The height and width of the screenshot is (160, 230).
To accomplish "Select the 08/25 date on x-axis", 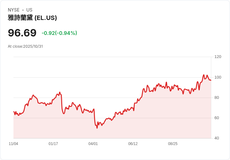I will 173,144.
